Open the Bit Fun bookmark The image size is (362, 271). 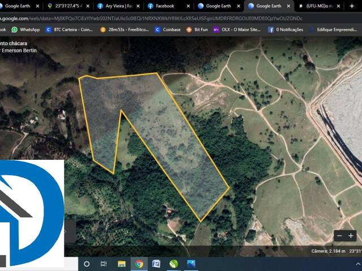[x=197, y=29]
